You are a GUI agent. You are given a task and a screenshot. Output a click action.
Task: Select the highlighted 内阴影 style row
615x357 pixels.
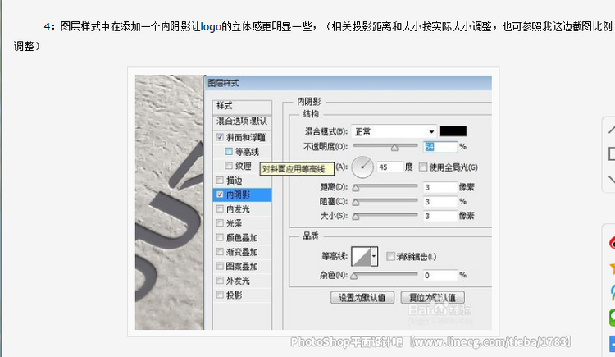(x=243, y=195)
